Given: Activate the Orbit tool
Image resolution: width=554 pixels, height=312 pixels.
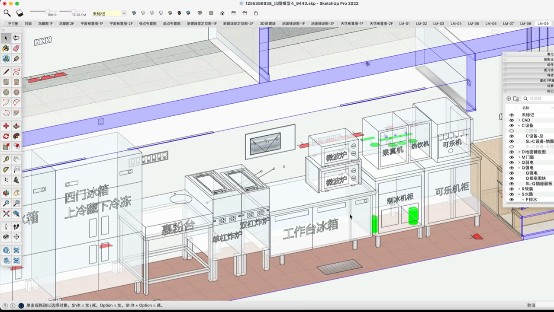Looking at the screenshot, I should [x=6, y=193].
